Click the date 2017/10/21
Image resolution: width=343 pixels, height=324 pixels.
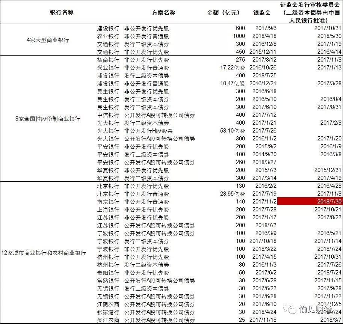[328, 209]
